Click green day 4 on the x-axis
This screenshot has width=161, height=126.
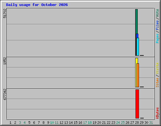25,123
